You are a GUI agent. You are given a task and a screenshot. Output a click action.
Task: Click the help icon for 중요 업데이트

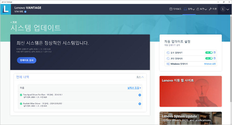click(214, 52)
